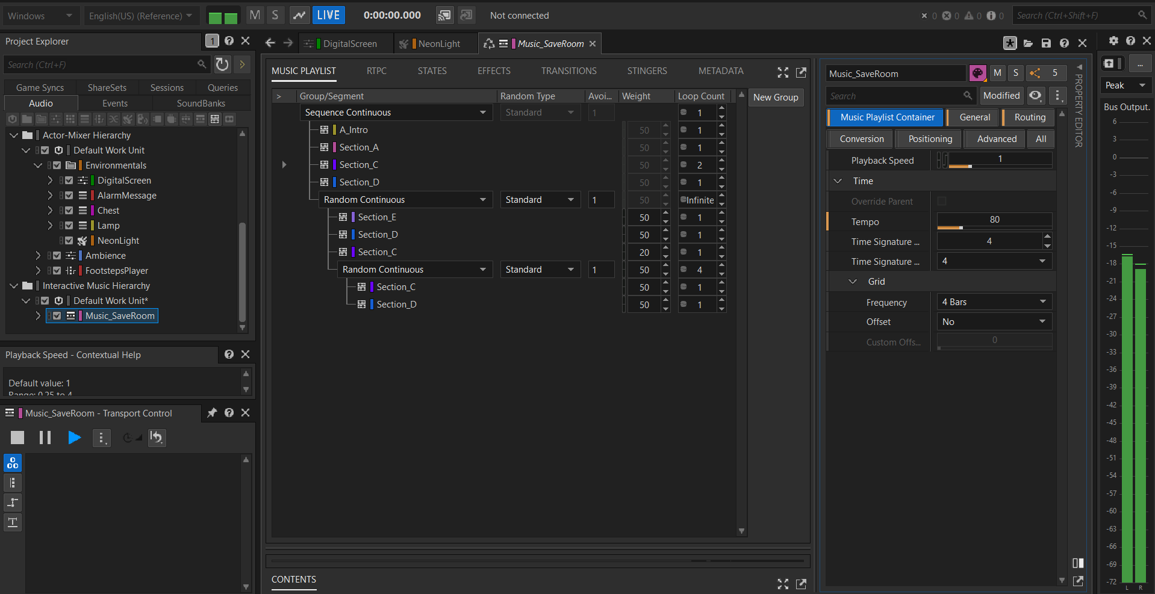Open the color picker for Music_SaveRoom
The height and width of the screenshot is (594, 1155).
click(977, 73)
